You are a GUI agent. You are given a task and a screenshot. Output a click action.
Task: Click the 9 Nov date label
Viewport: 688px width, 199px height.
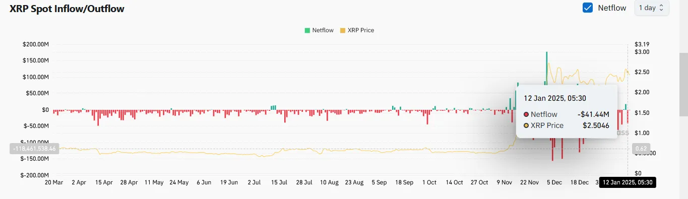(504, 182)
